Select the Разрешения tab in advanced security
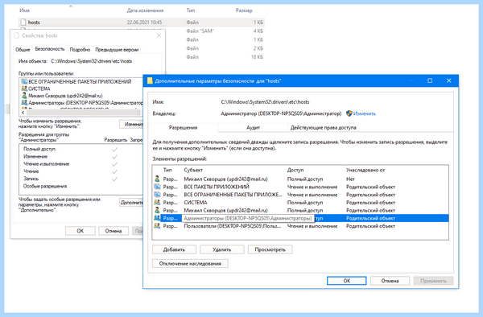483x317 pixels. [183, 127]
